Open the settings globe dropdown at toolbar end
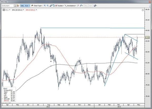Screen dimensions: 152x109 click(96, 6)
